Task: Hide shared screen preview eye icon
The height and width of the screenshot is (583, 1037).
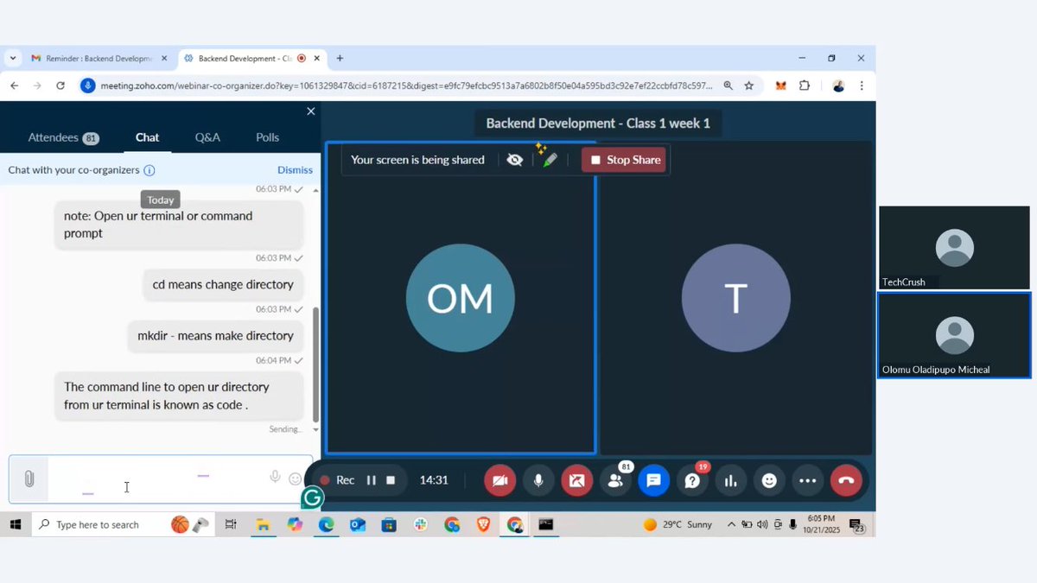Action: [x=514, y=160]
